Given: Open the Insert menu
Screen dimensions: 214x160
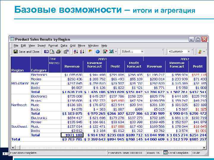Looking at the screenshot, I should coord(42,46).
